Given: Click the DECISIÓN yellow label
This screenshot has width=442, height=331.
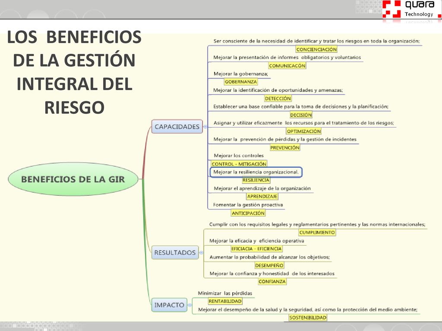Looking at the screenshot, I should point(301,115).
